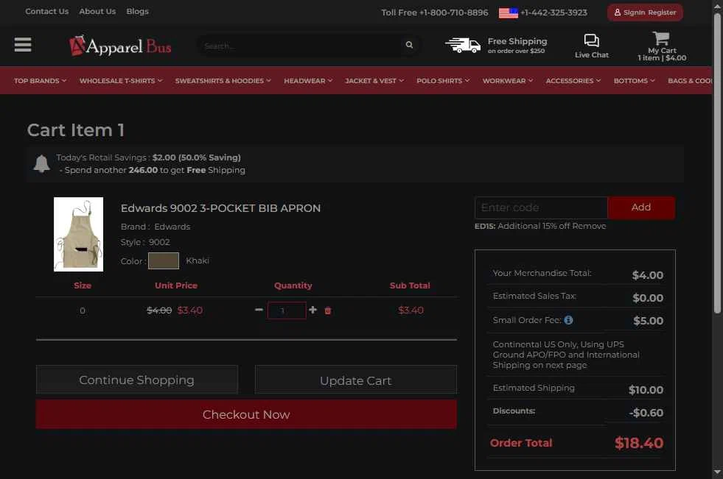Open BAGS & COOLERS menu
The width and height of the screenshot is (723, 479).
(690, 80)
